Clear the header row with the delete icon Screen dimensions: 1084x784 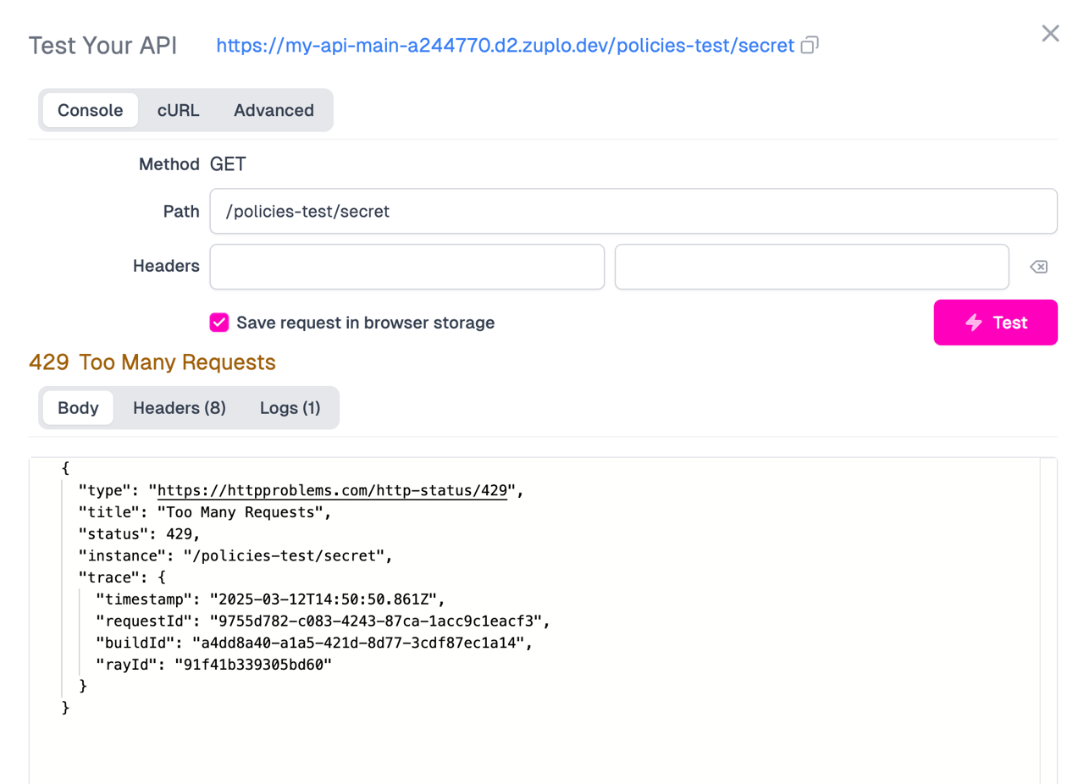tap(1038, 267)
